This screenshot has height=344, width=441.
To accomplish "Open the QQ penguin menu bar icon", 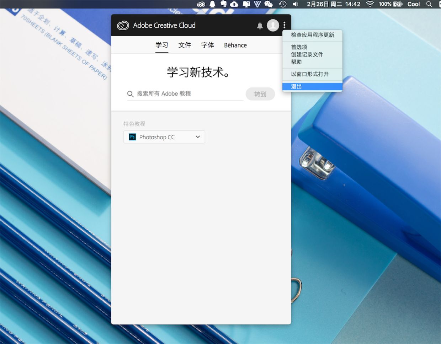I will click(212, 4).
